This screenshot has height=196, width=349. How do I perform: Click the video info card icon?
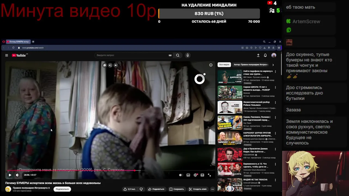click(211, 65)
